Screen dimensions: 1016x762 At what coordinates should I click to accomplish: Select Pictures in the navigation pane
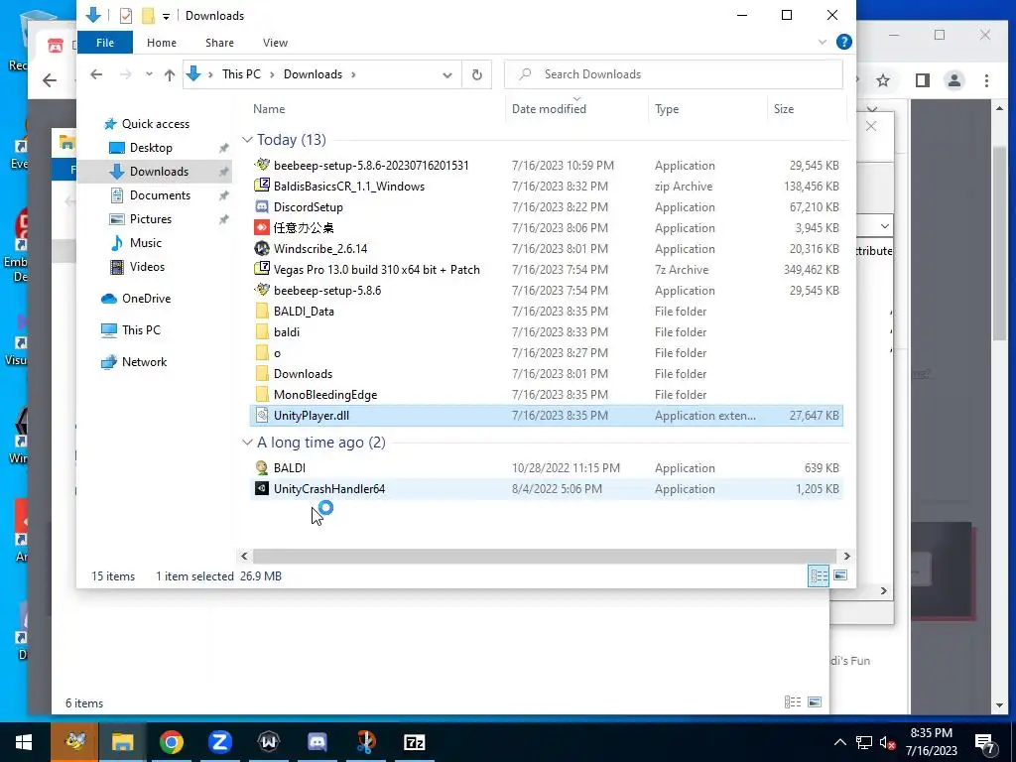click(x=151, y=219)
